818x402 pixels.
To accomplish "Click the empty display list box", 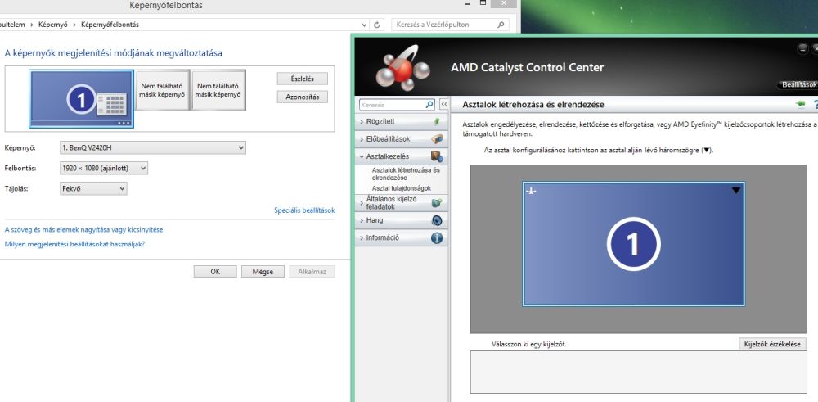I will pyautogui.click(x=639, y=372).
